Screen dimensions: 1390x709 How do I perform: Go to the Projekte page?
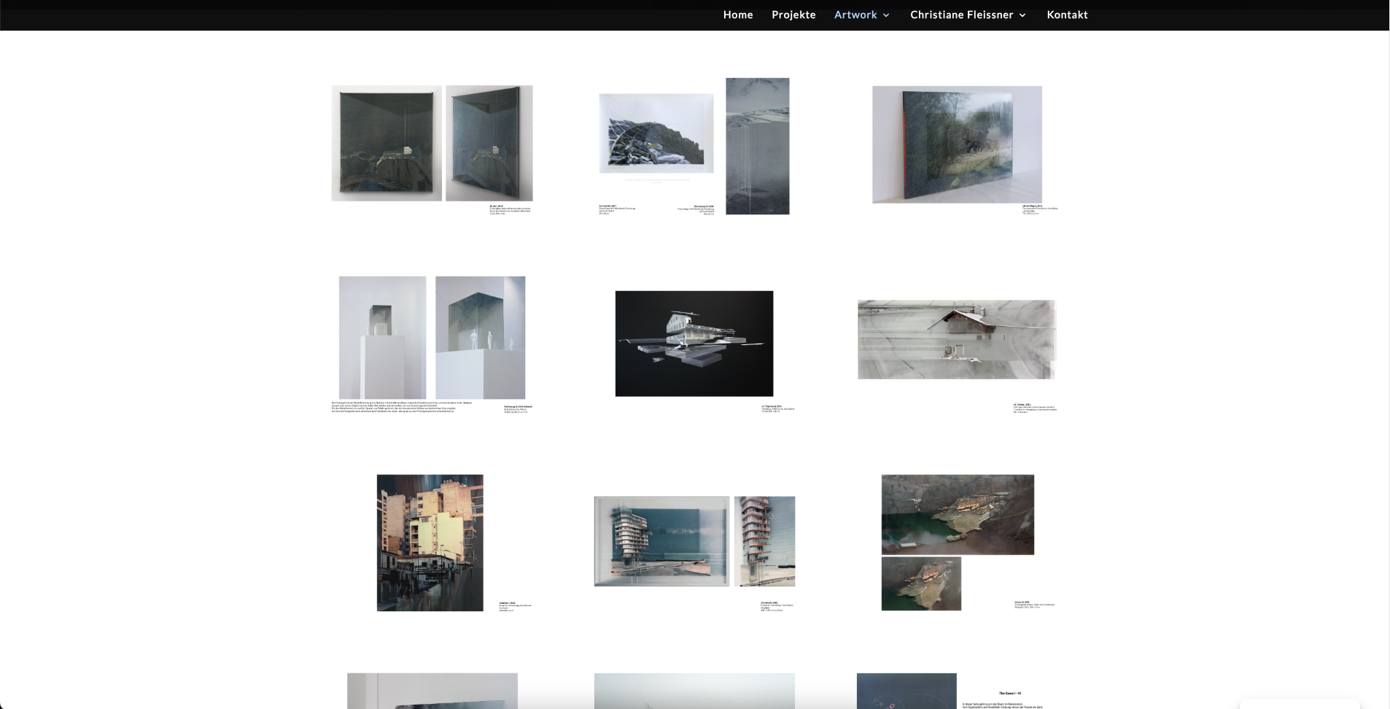pyautogui.click(x=793, y=15)
